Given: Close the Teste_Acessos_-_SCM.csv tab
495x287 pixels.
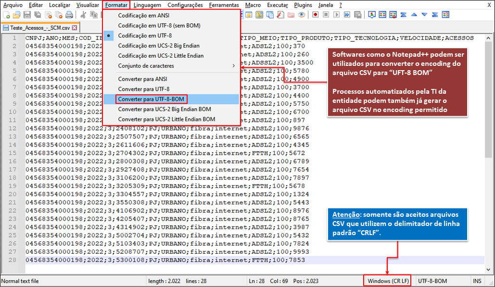Looking at the screenshot, I should 75,28.
